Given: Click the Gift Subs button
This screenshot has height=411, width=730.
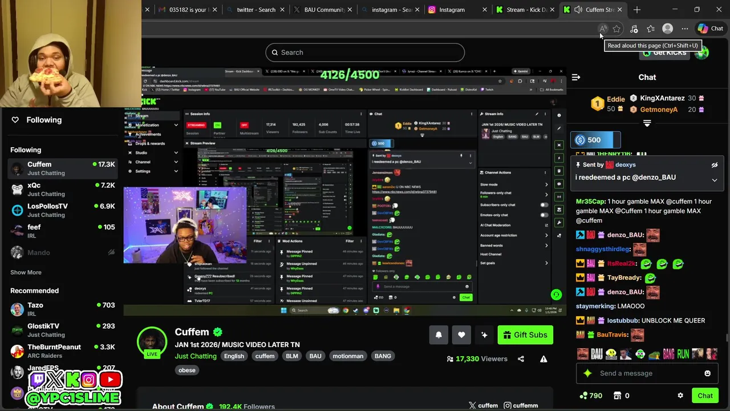Looking at the screenshot, I should click(x=525, y=335).
